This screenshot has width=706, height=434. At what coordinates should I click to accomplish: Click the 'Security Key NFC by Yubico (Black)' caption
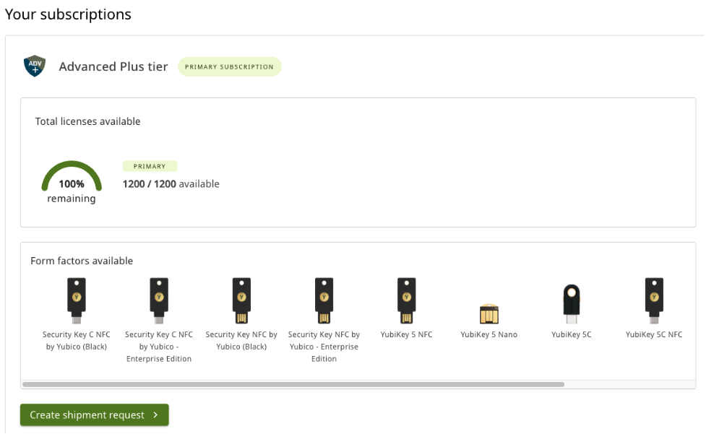[x=241, y=340]
